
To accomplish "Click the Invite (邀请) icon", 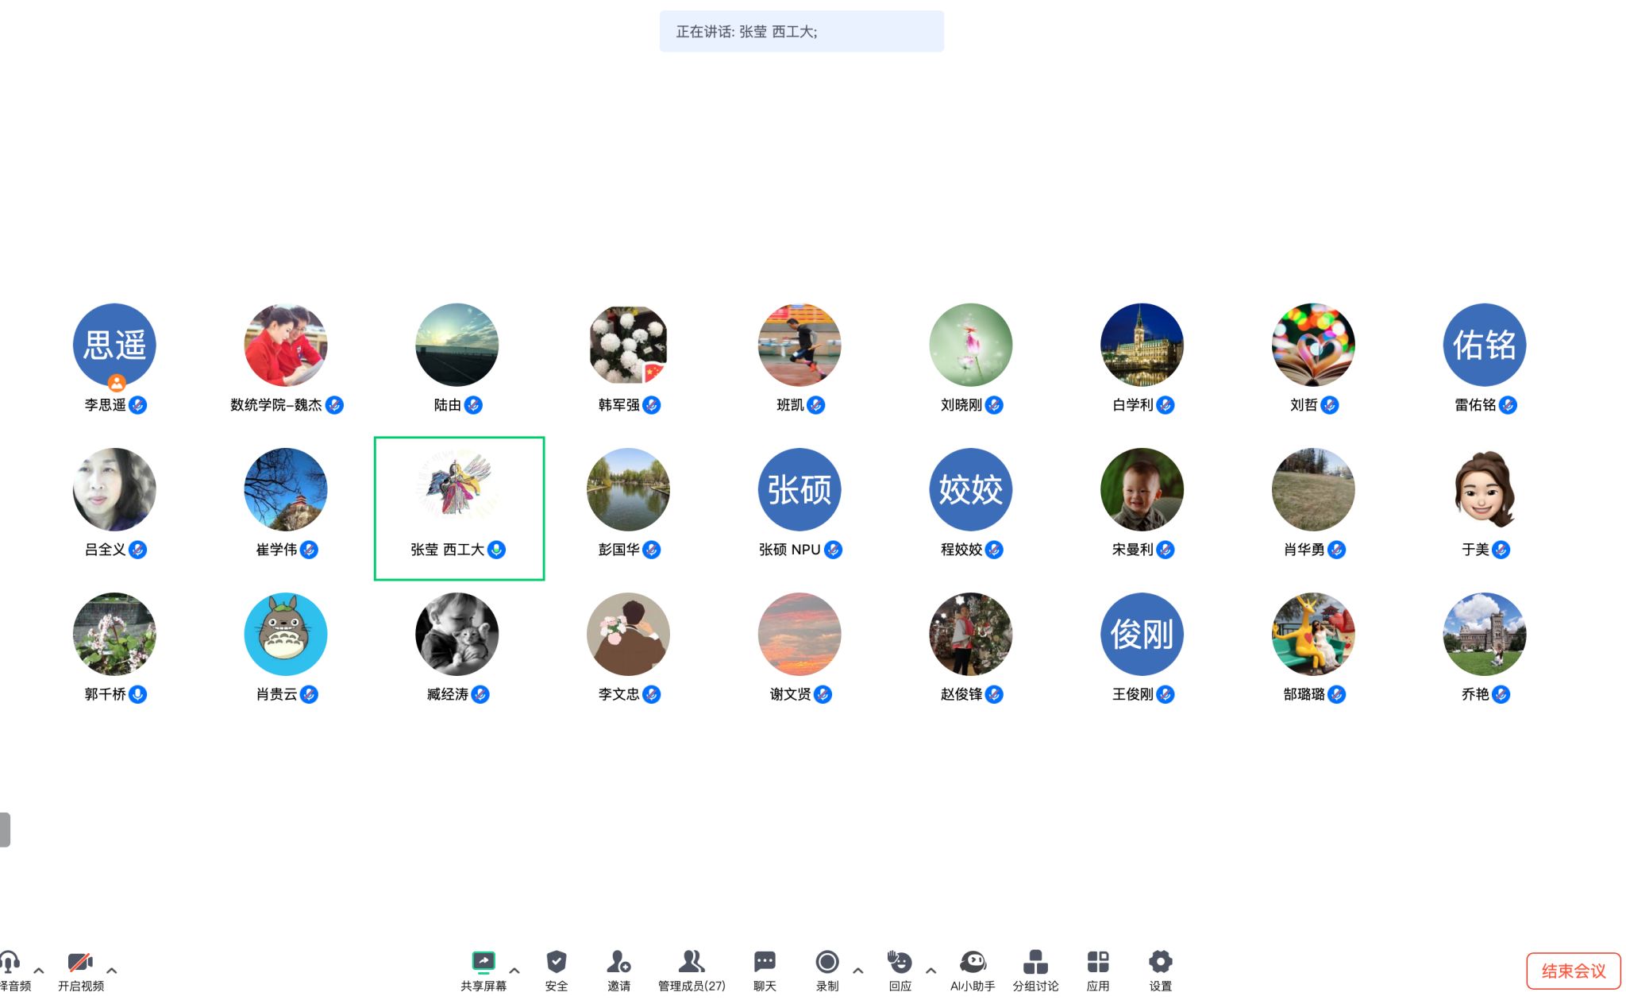I will [618, 963].
